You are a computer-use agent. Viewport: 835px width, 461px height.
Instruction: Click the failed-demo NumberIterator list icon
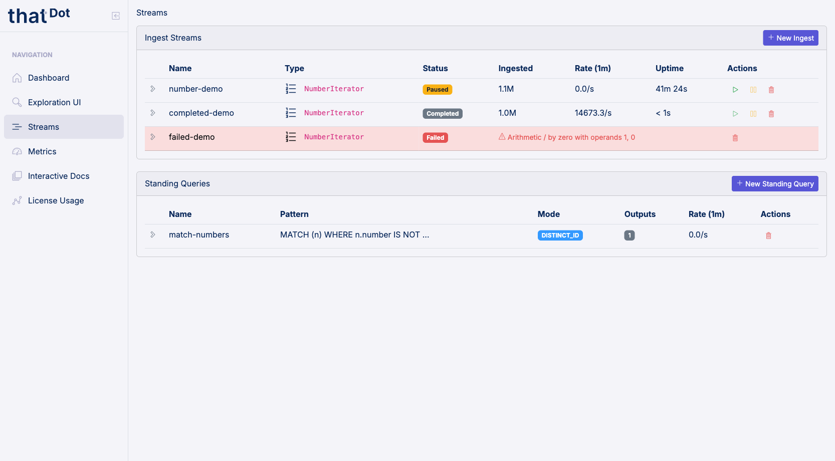(x=291, y=137)
